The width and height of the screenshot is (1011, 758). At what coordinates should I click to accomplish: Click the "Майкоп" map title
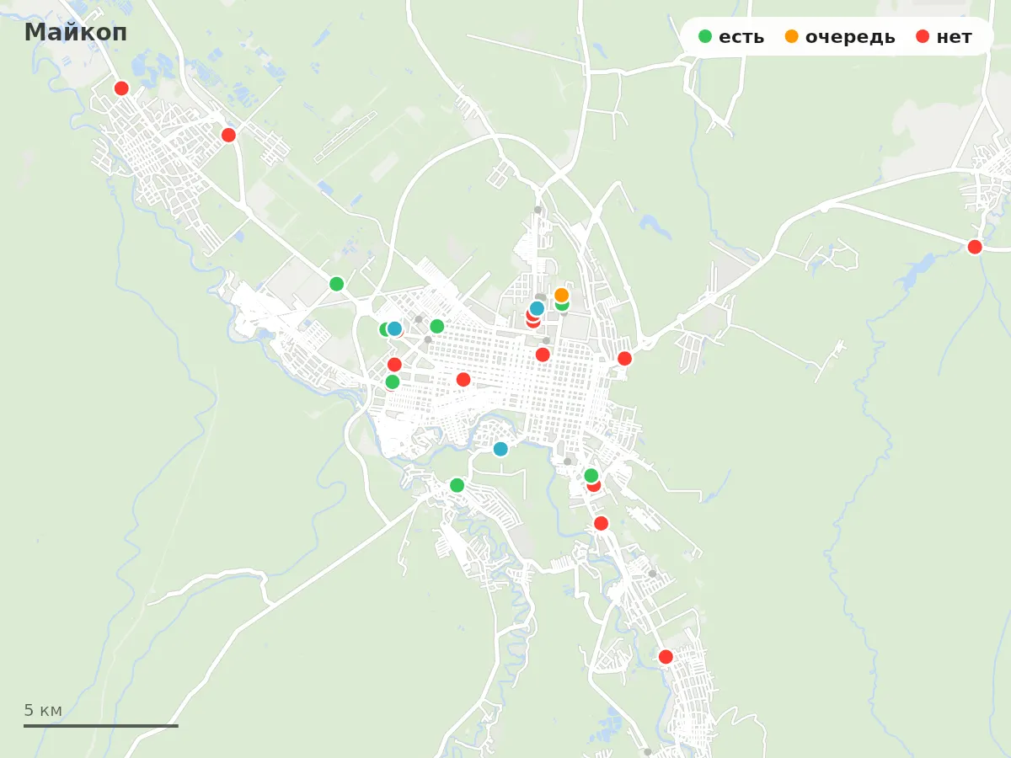(76, 32)
